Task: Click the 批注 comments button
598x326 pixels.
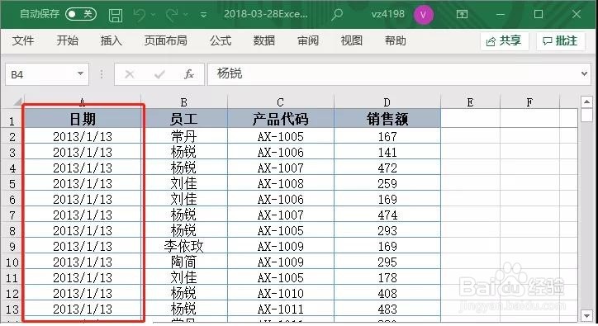Action: pyautogui.click(x=560, y=40)
